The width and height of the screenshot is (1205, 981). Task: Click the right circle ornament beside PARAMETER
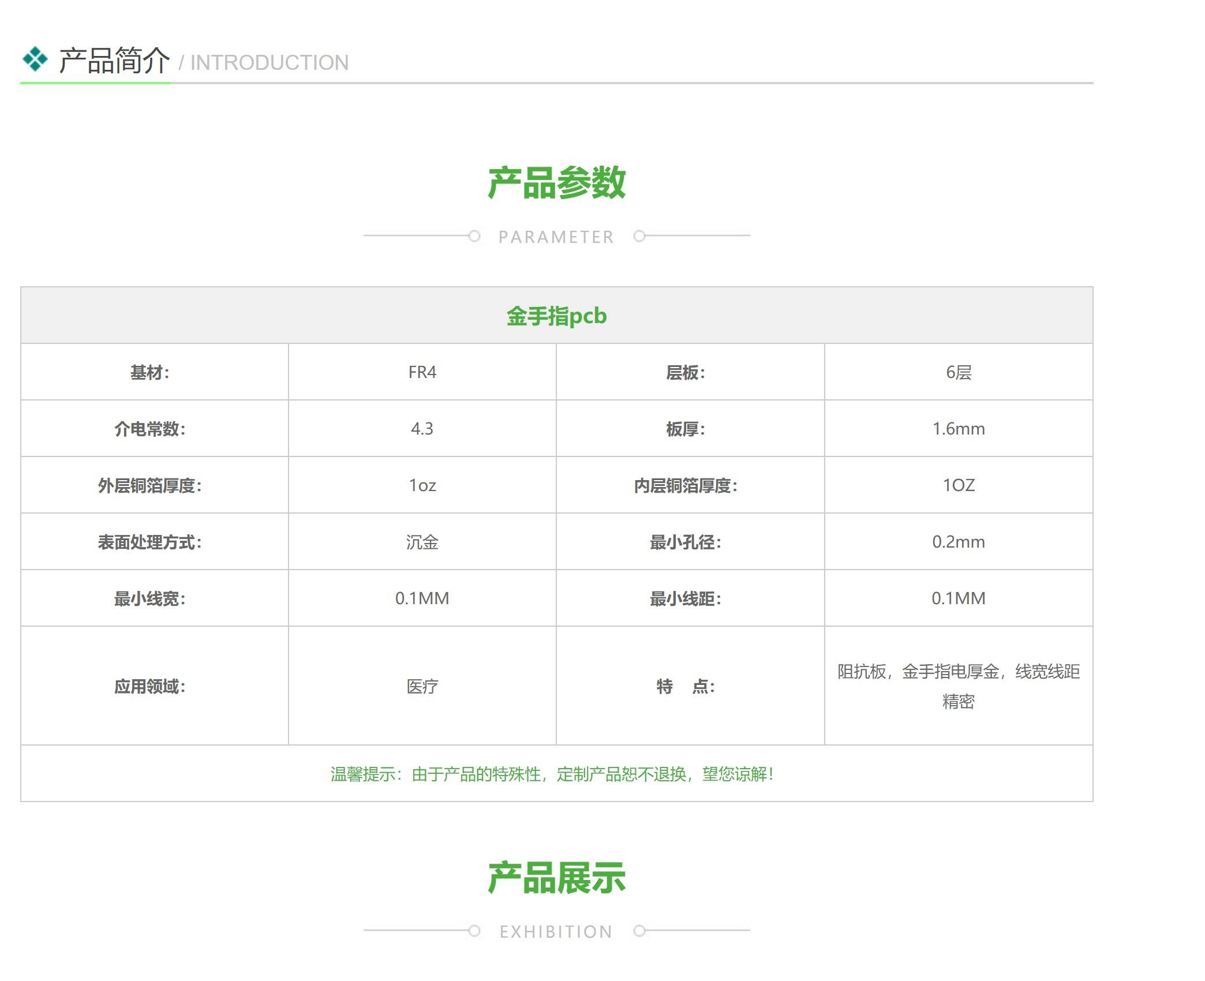coord(639,236)
